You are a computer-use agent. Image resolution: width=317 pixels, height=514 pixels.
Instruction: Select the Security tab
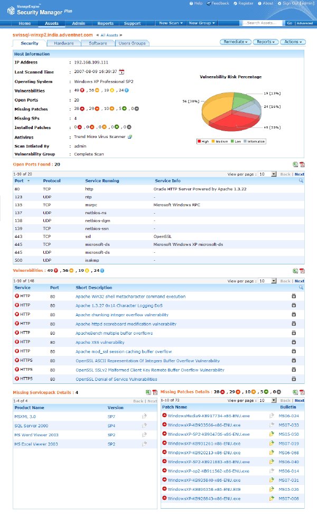tap(30, 43)
